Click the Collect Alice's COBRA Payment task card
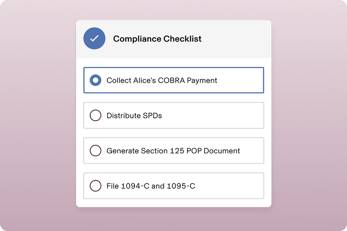This screenshot has width=347, height=231. [173, 80]
